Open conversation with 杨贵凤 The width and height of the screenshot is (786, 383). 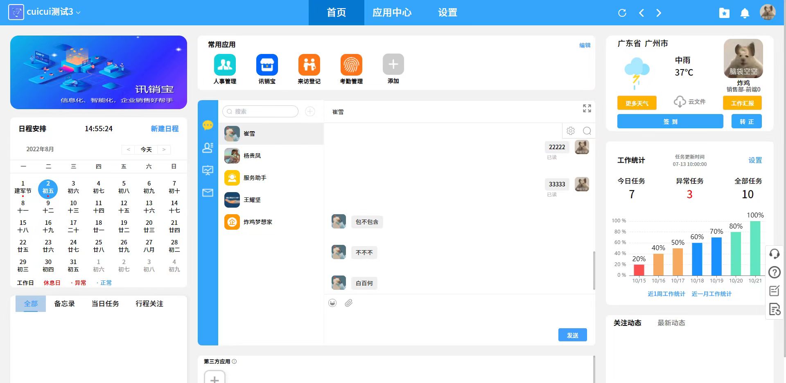click(x=271, y=156)
